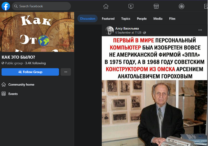
Task: Click the search magnifier icon
Action: 16,6
